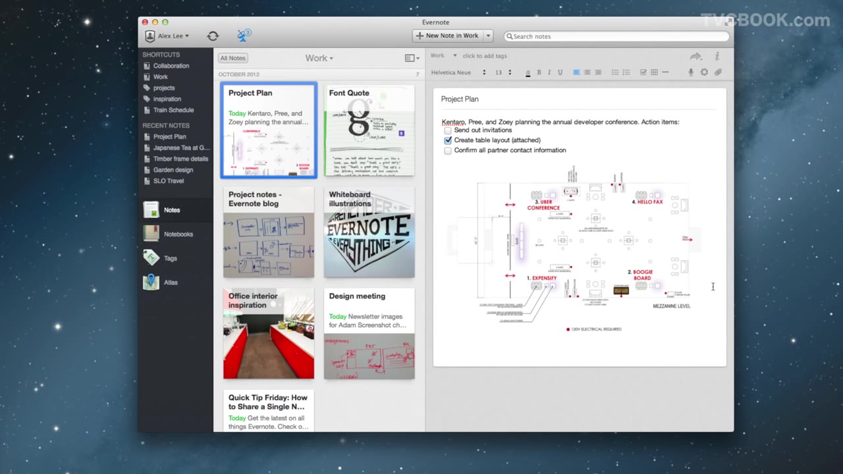
Task: Click the Project Plan note title
Action: [460, 99]
